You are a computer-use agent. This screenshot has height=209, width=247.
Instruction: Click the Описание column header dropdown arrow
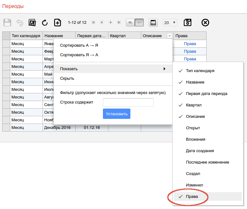click(x=169, y=36)
